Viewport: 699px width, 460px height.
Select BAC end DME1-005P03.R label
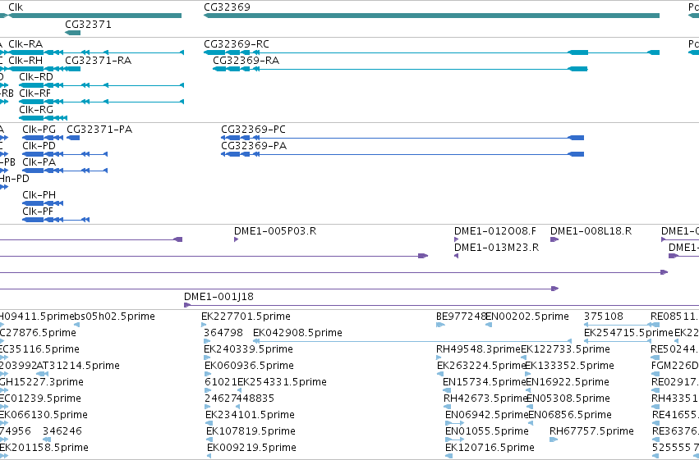(x=275, y=231)
